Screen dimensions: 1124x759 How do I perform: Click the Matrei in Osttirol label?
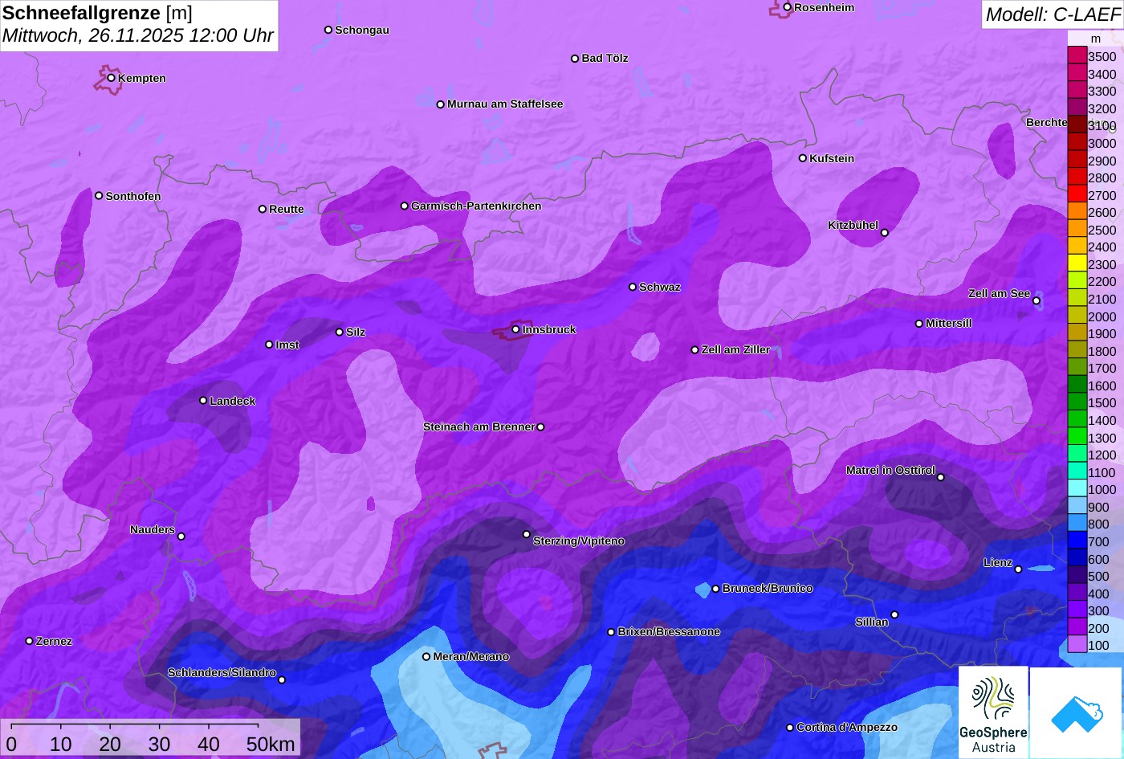[x=890, y=470]
